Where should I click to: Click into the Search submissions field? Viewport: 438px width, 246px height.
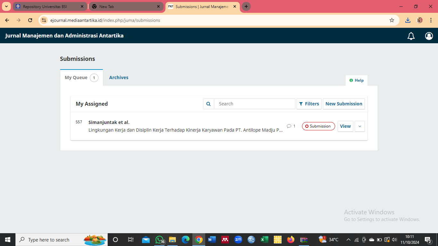(x=255, y=104)
